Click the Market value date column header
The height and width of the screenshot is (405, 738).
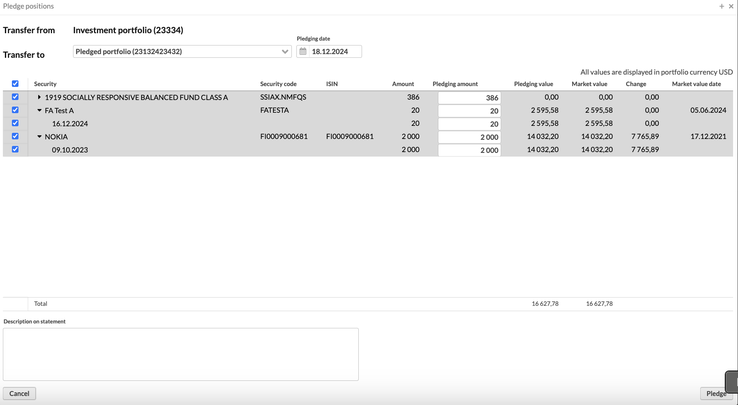pyautogui.click(x=697, y=84)
